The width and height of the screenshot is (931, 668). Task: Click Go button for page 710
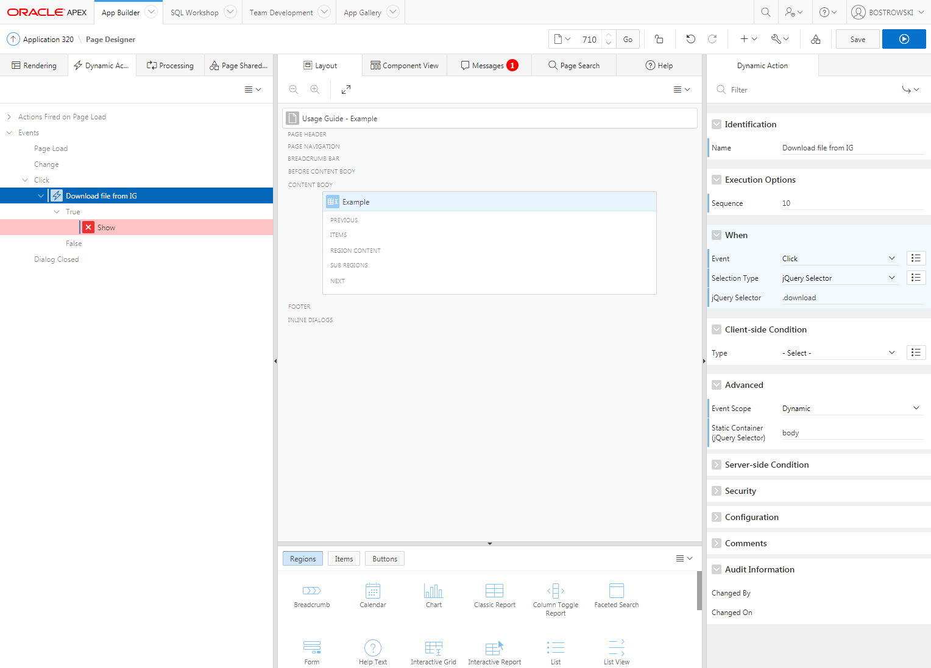pyautogui.click(x=628, y=39)
